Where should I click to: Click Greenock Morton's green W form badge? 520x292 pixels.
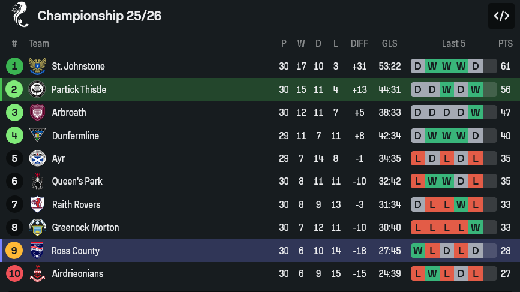[476, 227]
